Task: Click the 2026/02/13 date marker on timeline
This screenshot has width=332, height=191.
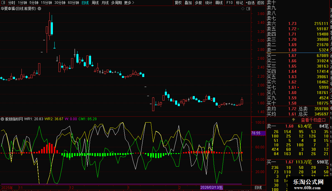Action: point(212,187)
